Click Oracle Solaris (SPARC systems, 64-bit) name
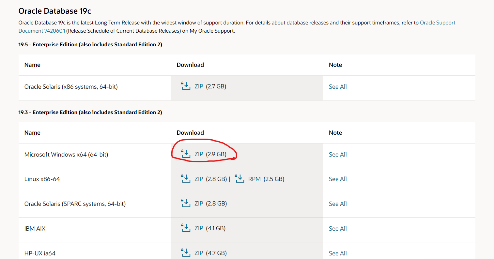This screenshot has width=494, height=259. pyautogui.click(x=75, y=204)
